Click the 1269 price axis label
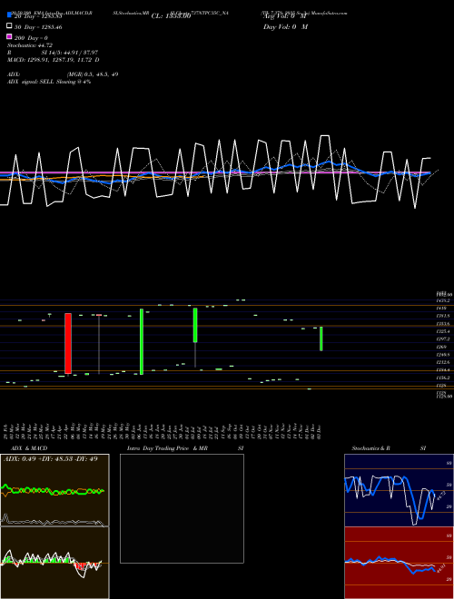 (441, 347)
